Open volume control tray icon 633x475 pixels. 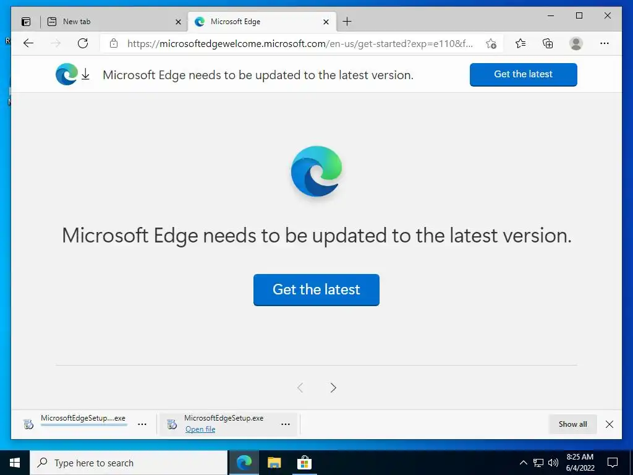553,463
